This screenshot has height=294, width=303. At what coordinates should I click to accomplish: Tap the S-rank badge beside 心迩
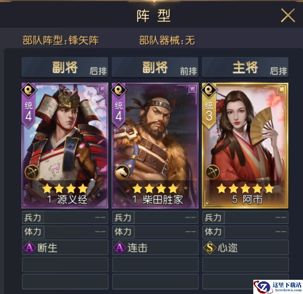pyautogui.click(x=210, y=247)
